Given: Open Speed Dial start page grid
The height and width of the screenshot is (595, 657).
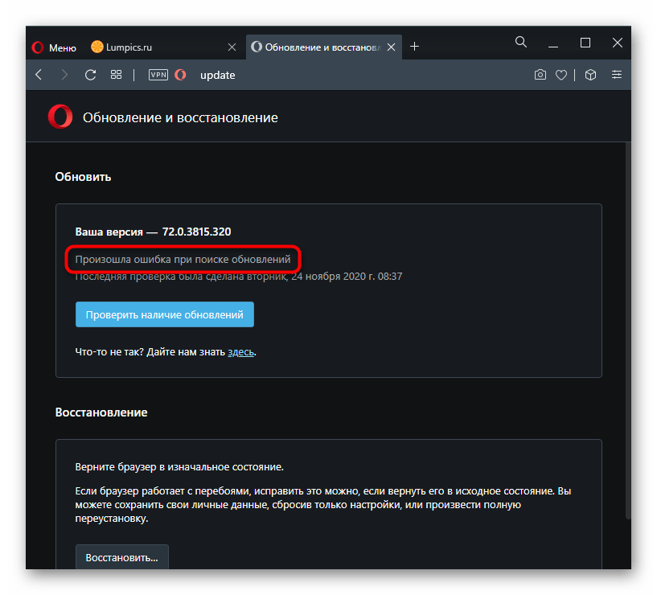Looking at the screenshot, I should click(x=116, y=75).
